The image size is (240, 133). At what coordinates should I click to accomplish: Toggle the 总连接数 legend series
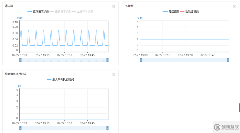[171, 12]
